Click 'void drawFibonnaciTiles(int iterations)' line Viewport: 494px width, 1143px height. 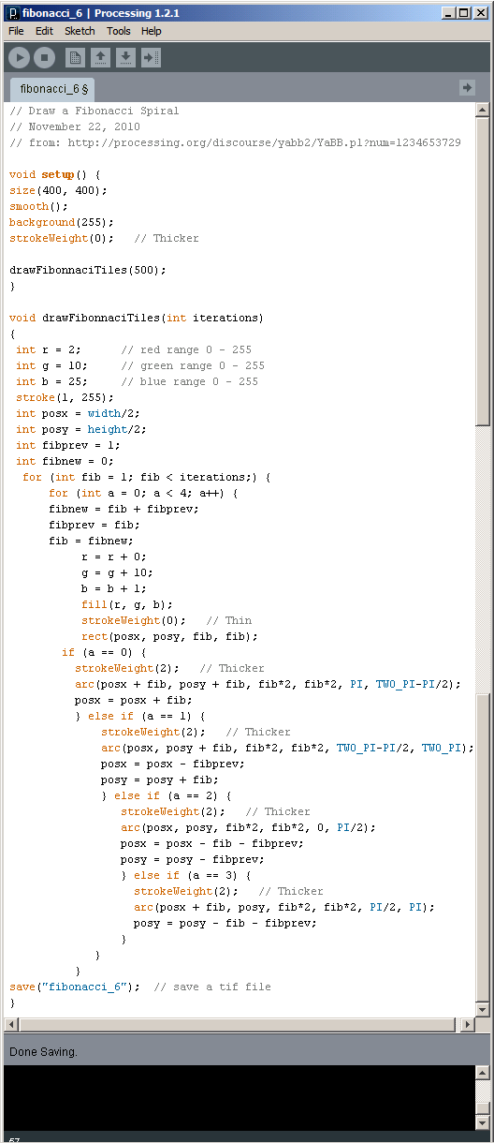coord(137,318)
